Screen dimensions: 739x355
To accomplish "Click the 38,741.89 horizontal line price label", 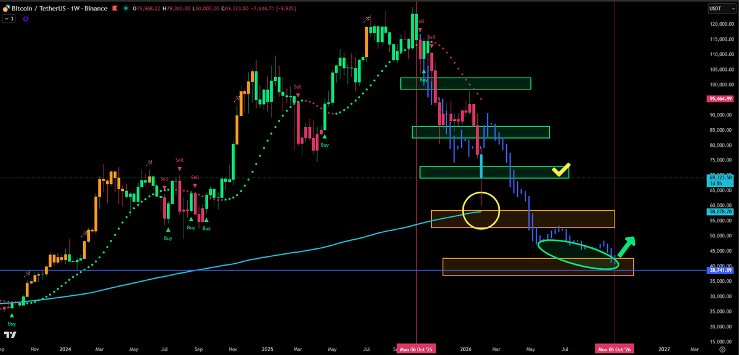I will [721, 270].
